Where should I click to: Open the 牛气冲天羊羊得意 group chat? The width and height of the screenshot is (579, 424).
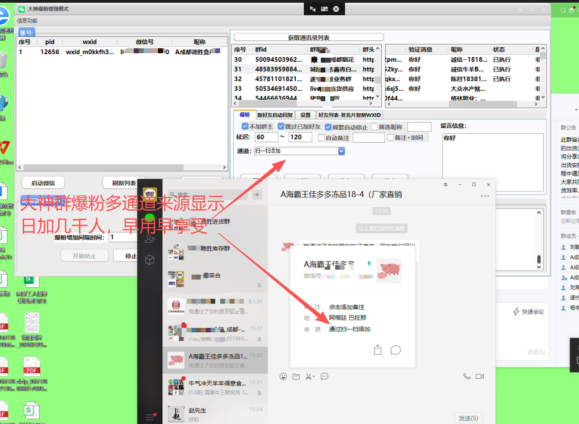pos(215,387)
